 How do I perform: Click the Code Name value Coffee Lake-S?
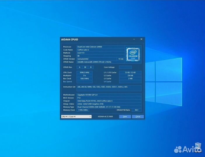click(101, 50)
